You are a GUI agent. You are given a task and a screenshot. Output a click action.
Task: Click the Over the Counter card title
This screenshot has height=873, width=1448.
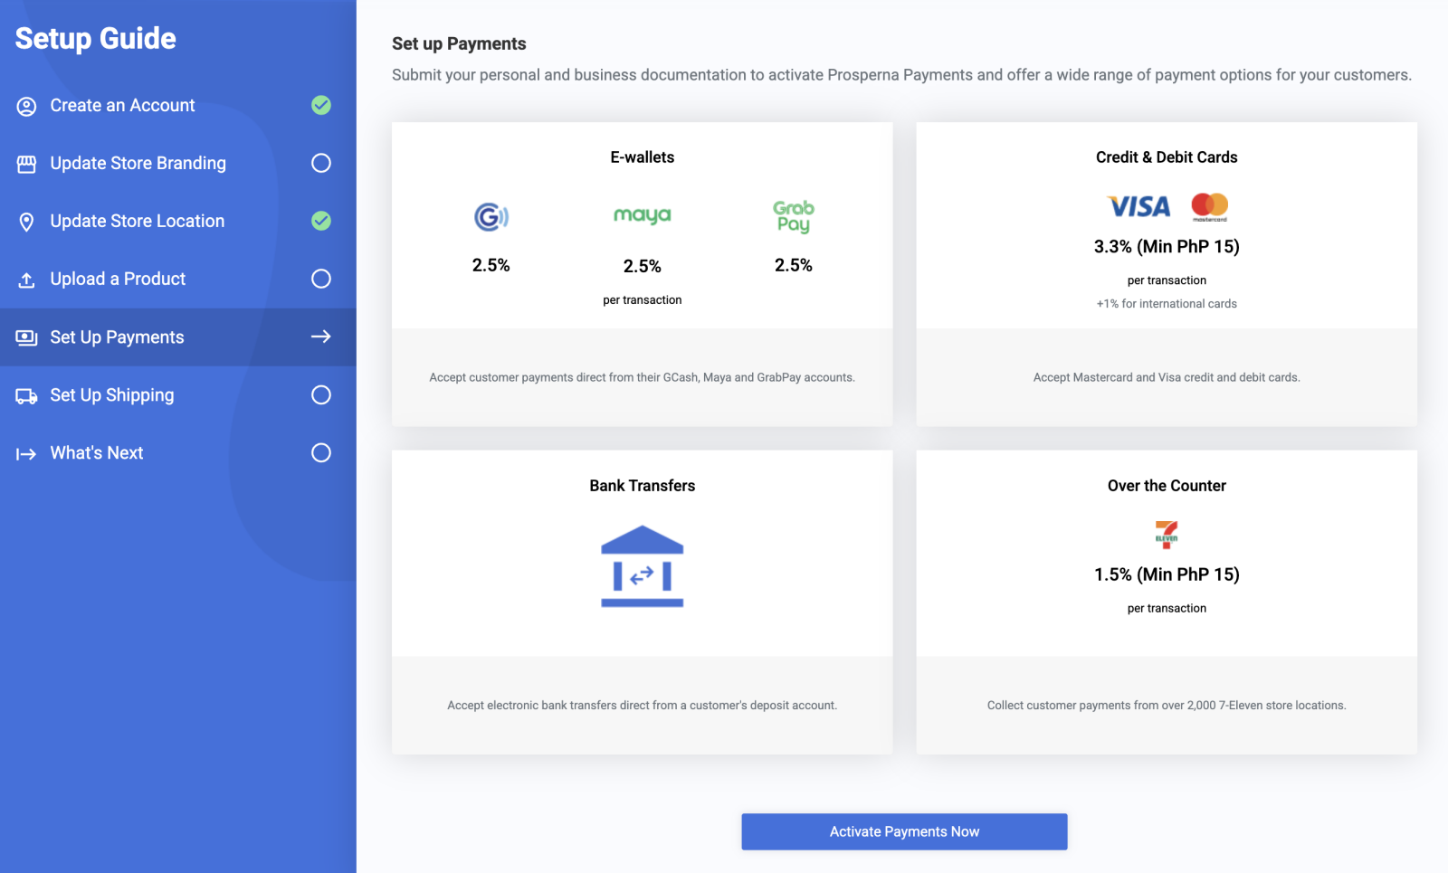[x=1167, y=486]
